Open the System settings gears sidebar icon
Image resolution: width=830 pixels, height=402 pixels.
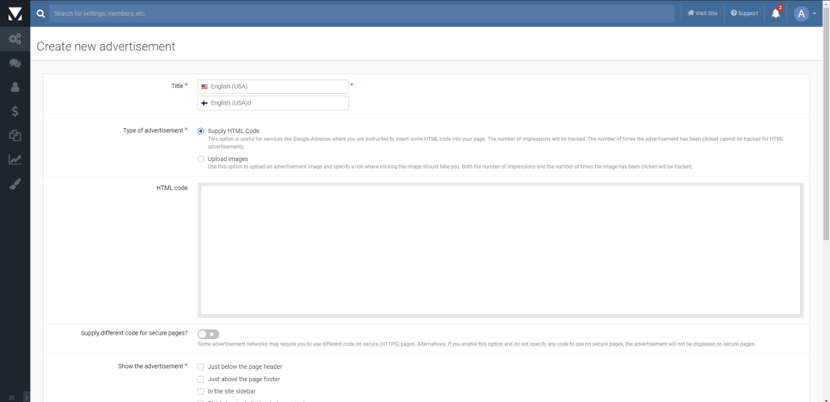pos(15,39)
